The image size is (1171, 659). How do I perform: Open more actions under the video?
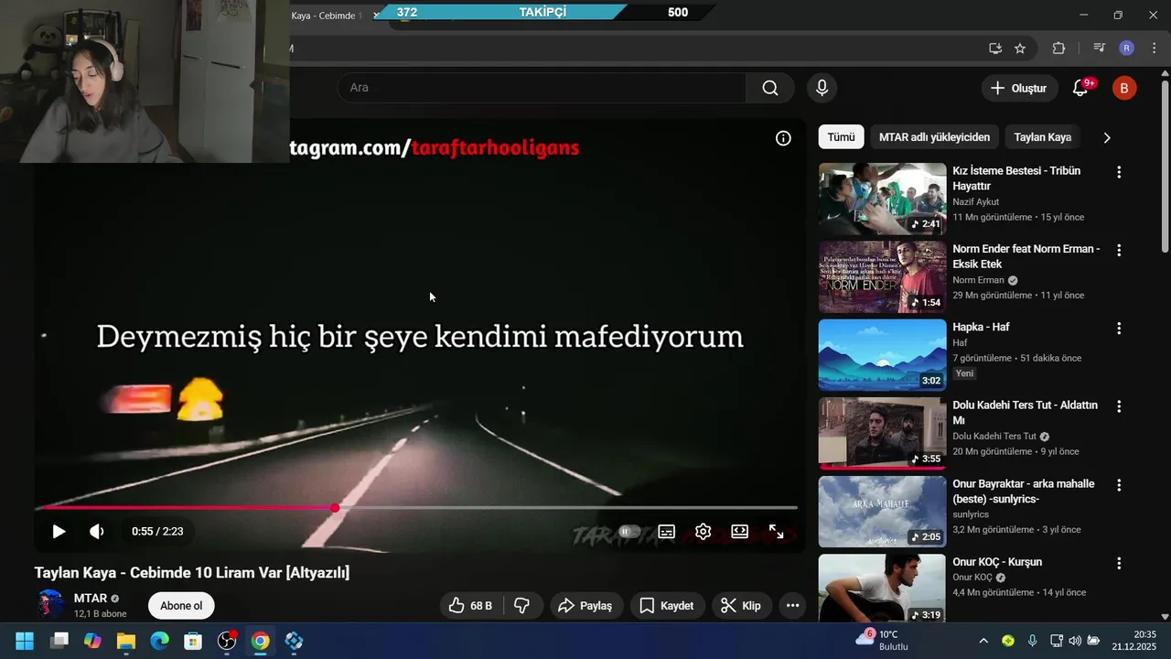click(x=792, y=606)
